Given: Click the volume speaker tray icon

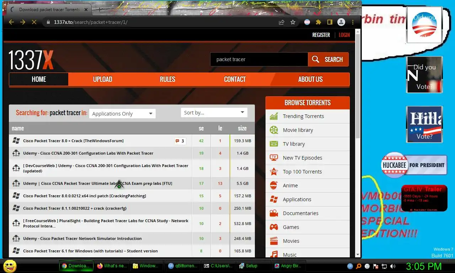Looking at the screenshot, I should click(393, 266).
